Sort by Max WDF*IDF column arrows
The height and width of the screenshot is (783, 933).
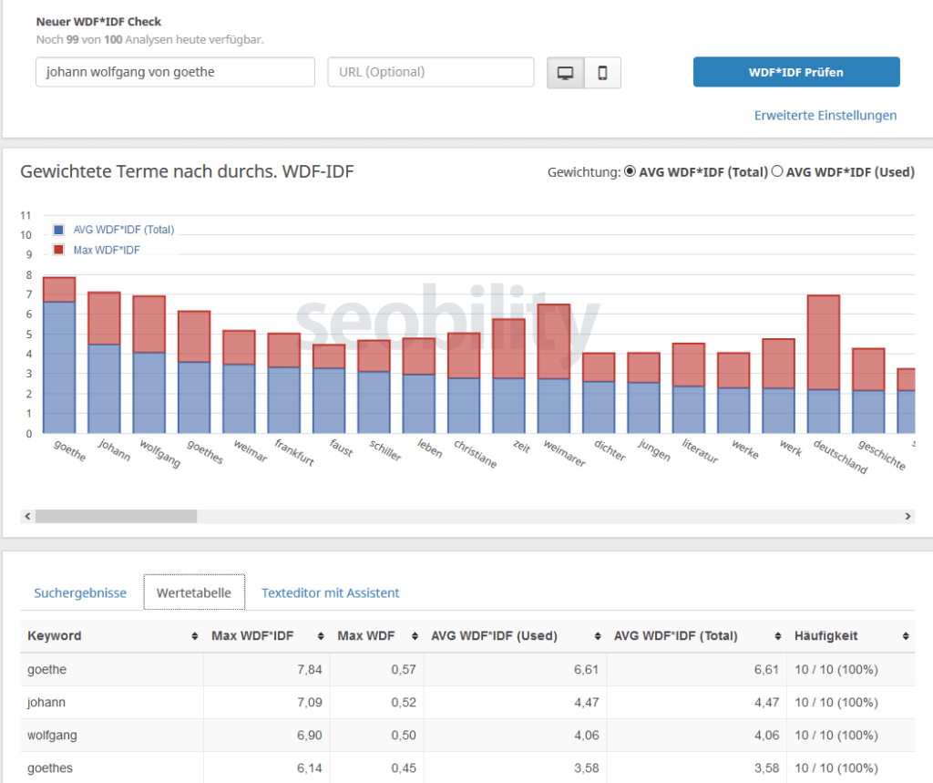click(321, 636)
